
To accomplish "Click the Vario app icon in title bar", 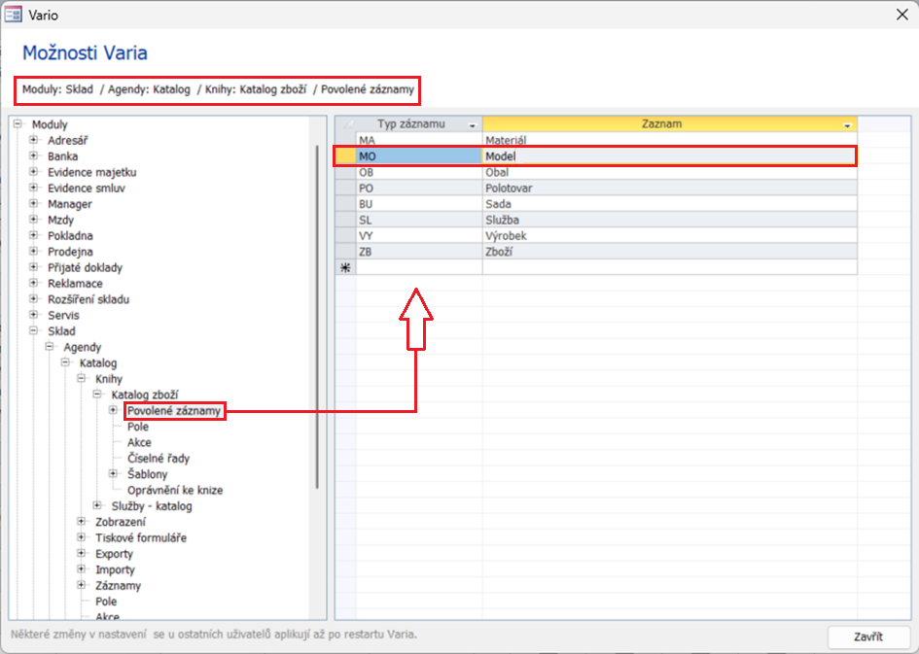I will click(16, 15).
